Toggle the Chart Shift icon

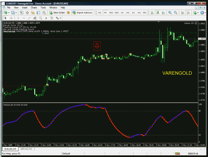coord(188,13)
